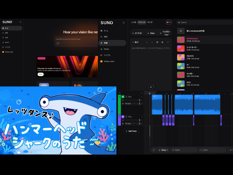The width and height of the screenshot is (233, 175).
Task: Open the v6 model version dropdown
Action: tap(169, 22)
